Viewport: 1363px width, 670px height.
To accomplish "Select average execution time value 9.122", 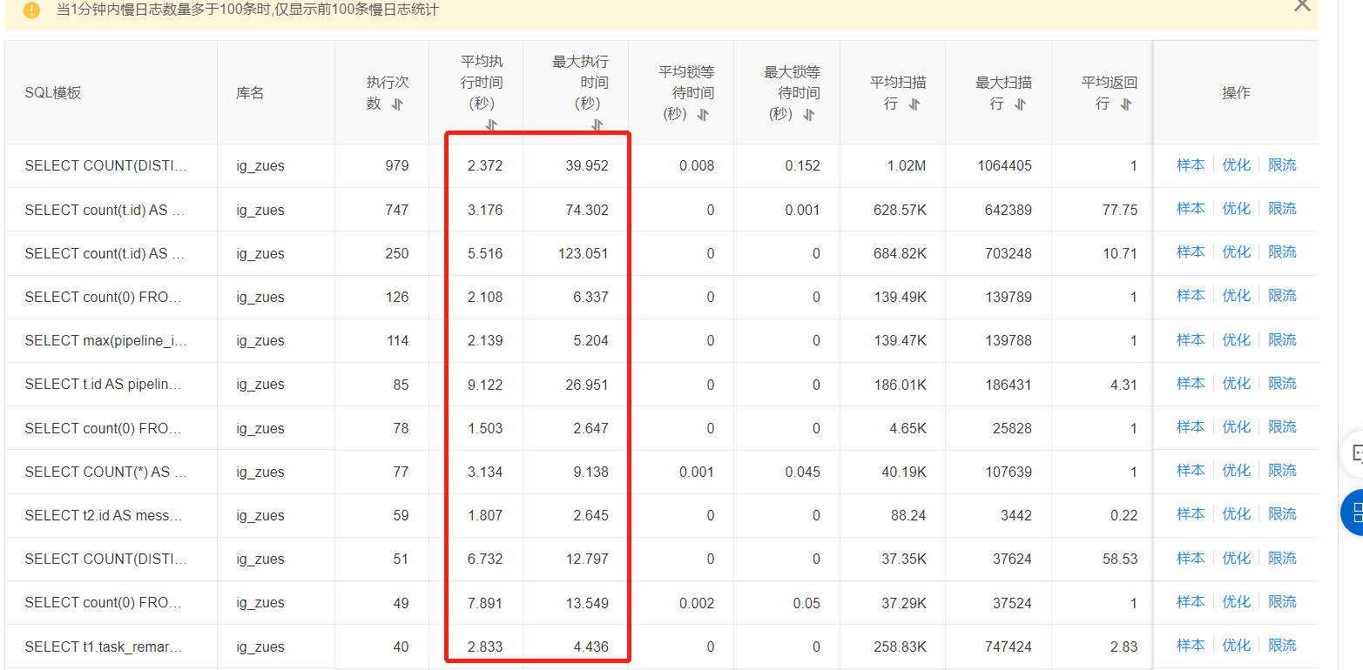I will point(485,385).
